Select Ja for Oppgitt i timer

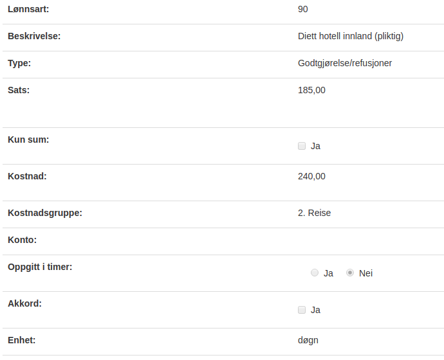pyautogui.click(x=315, y=273)
